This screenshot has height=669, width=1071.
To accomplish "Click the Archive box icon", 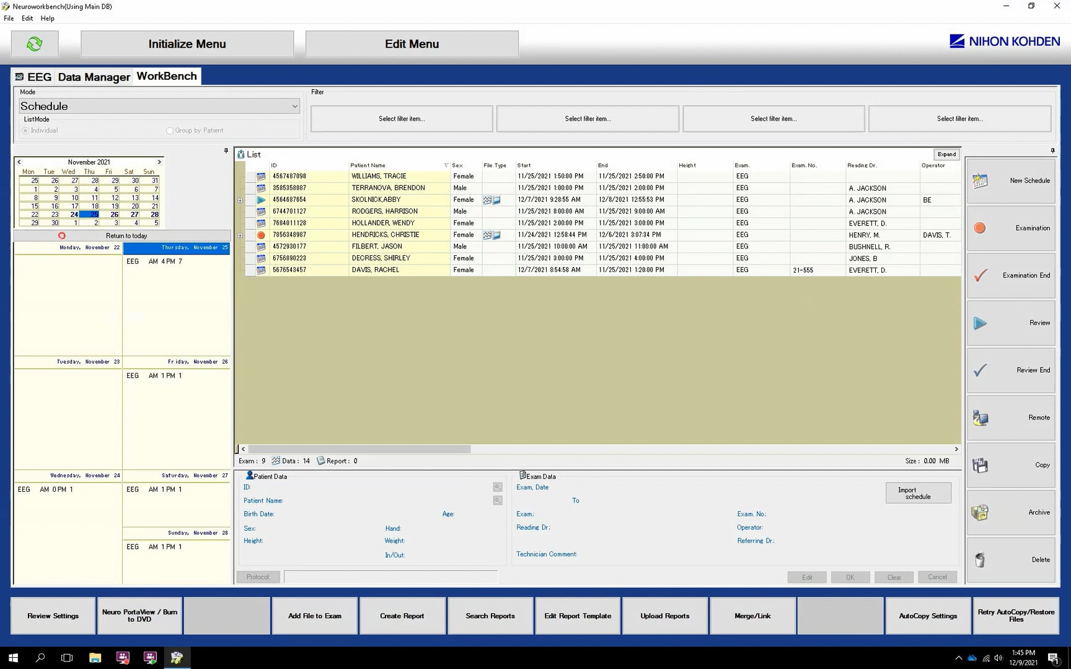I will pyautogui.click(x=980, y=513).
